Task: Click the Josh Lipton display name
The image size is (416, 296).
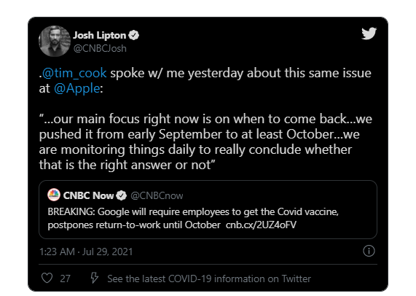Action: point(100,35)
